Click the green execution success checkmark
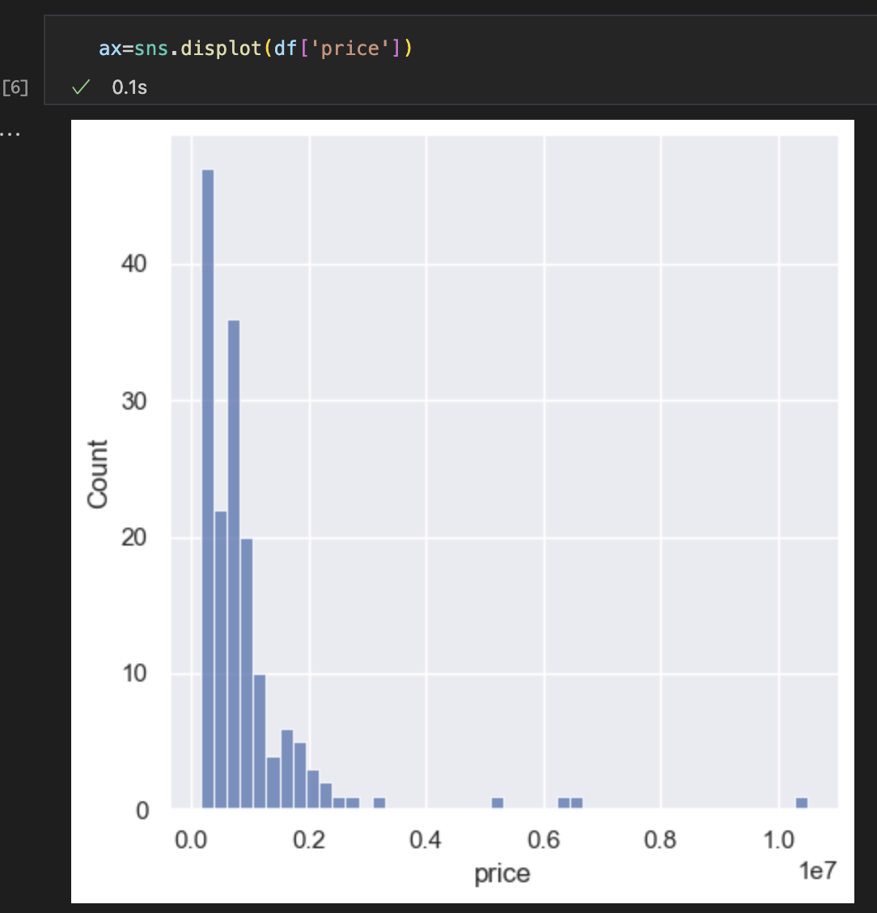This screenshot has width=877, height=913. click(79, 87)
